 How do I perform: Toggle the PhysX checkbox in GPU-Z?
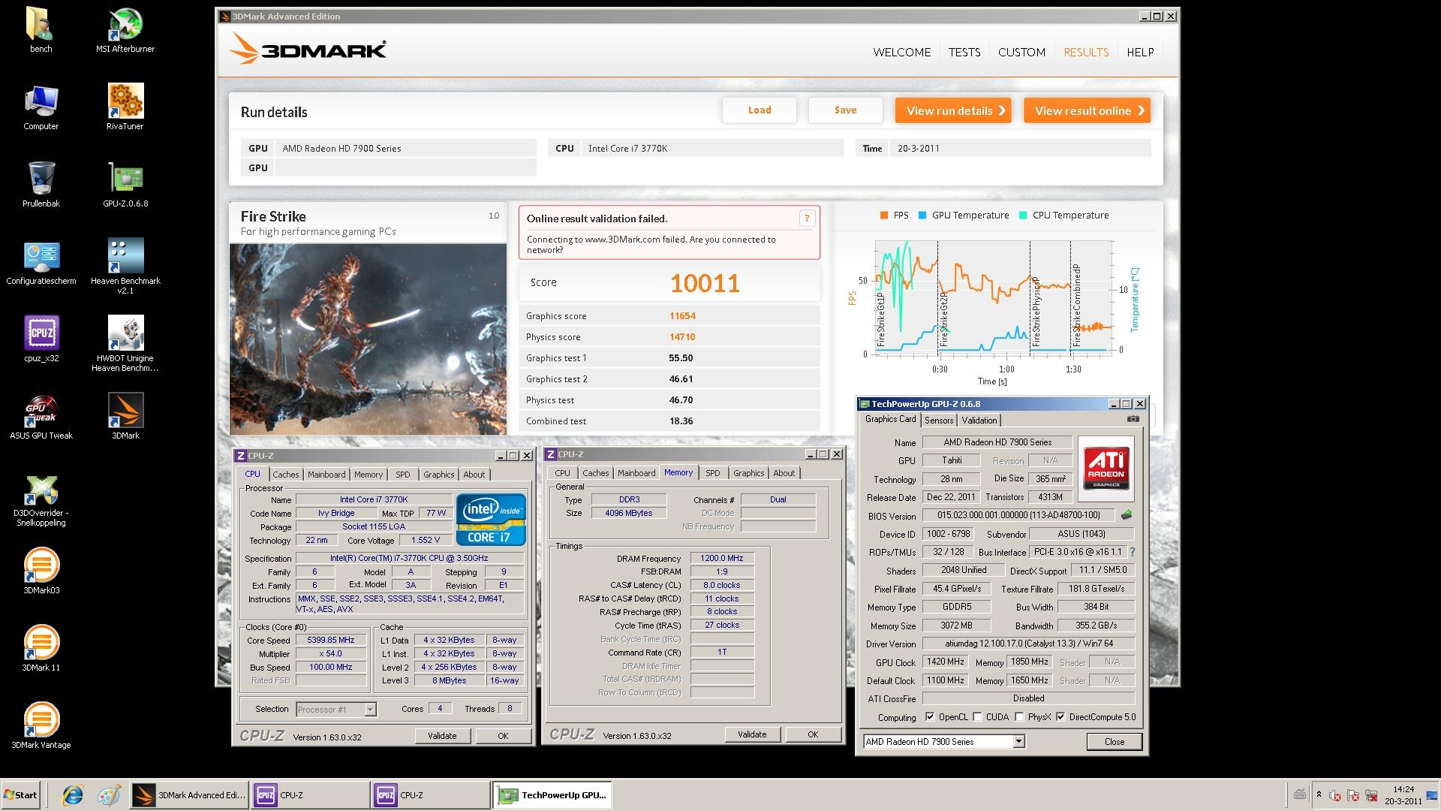1019,717
